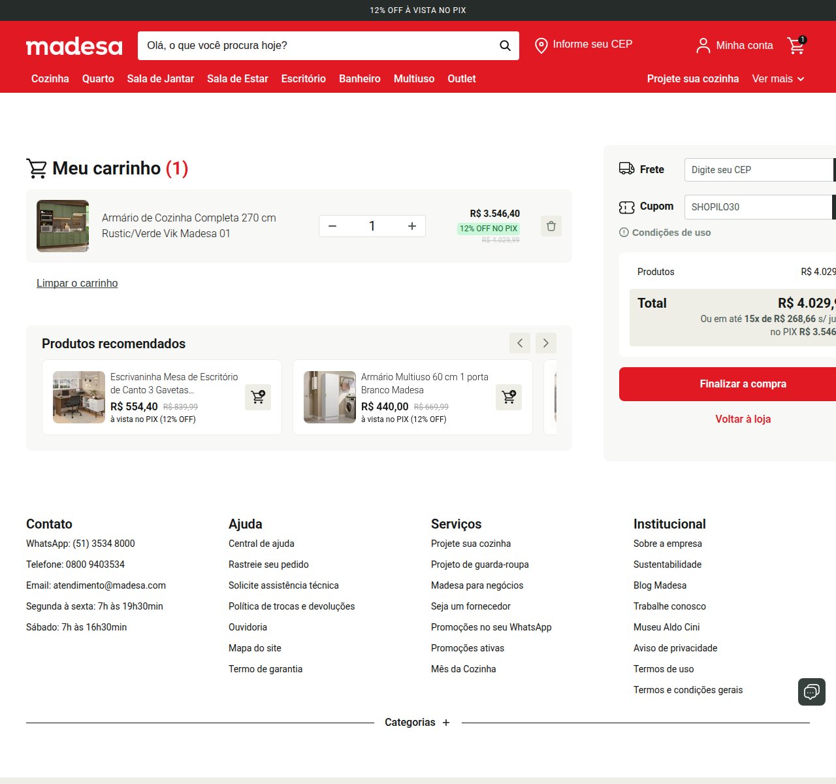This screenshot has height=784, width=836.
Task: Open kitchen cabinet product thumbnail
Action: 63,226
